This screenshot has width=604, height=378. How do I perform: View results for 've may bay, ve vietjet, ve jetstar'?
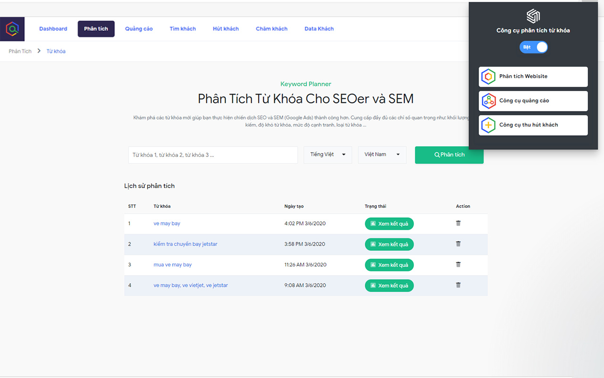389,285
